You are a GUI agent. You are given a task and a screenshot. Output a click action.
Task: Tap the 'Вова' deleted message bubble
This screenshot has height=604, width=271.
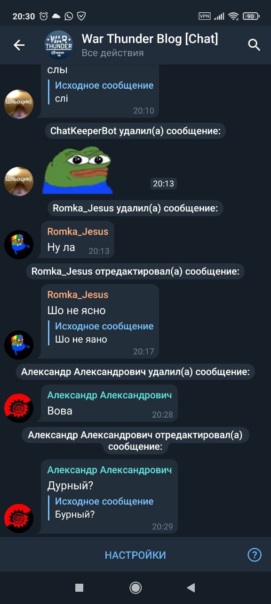point(109,404)
